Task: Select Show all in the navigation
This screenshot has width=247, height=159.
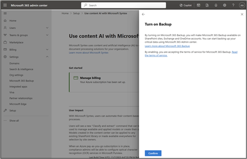Action: pos(14,121)
